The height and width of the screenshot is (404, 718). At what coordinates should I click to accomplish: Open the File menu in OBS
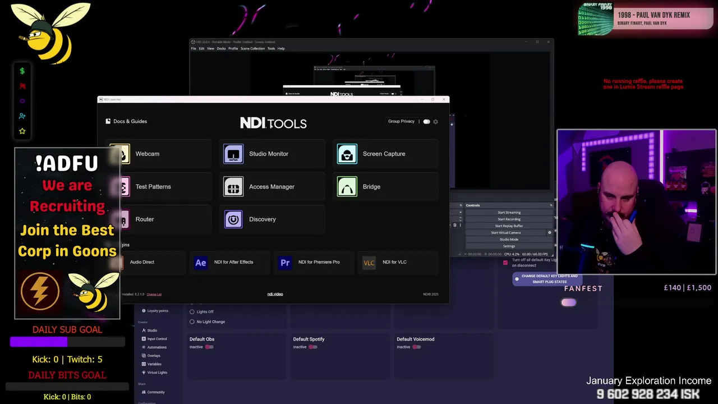coord(194,48)
